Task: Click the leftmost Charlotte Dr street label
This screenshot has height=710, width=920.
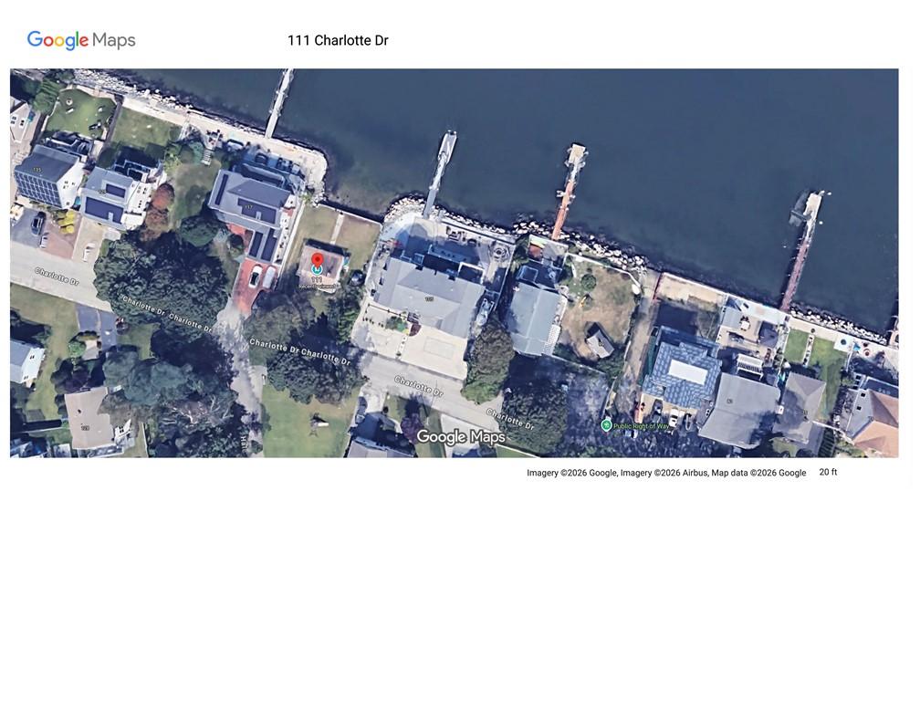Action: tap(57, 276)
